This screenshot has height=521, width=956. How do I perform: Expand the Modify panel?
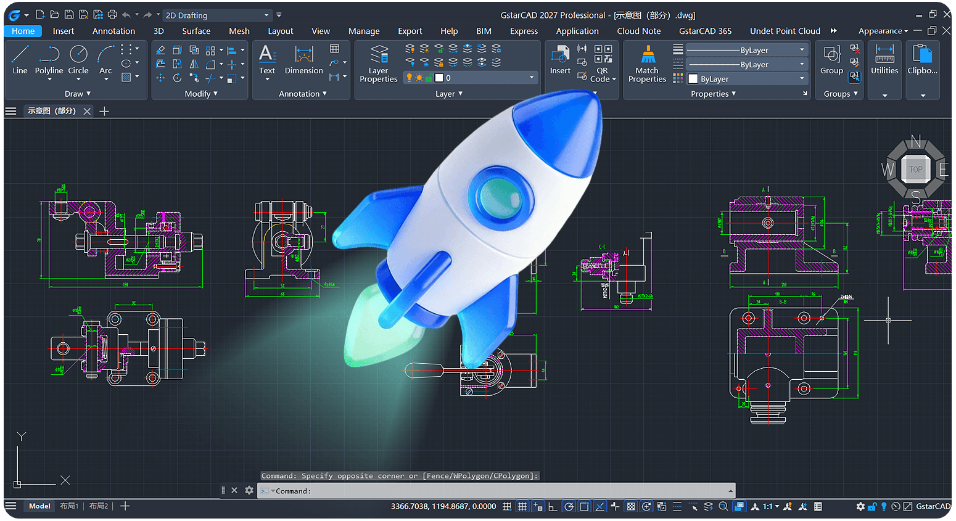pyautogui.click(x=201, y=94)
